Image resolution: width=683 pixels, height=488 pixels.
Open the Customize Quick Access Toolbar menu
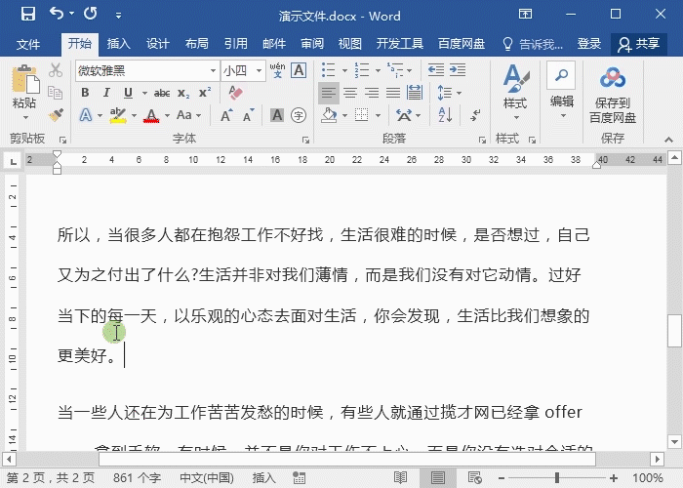point(118,16)
